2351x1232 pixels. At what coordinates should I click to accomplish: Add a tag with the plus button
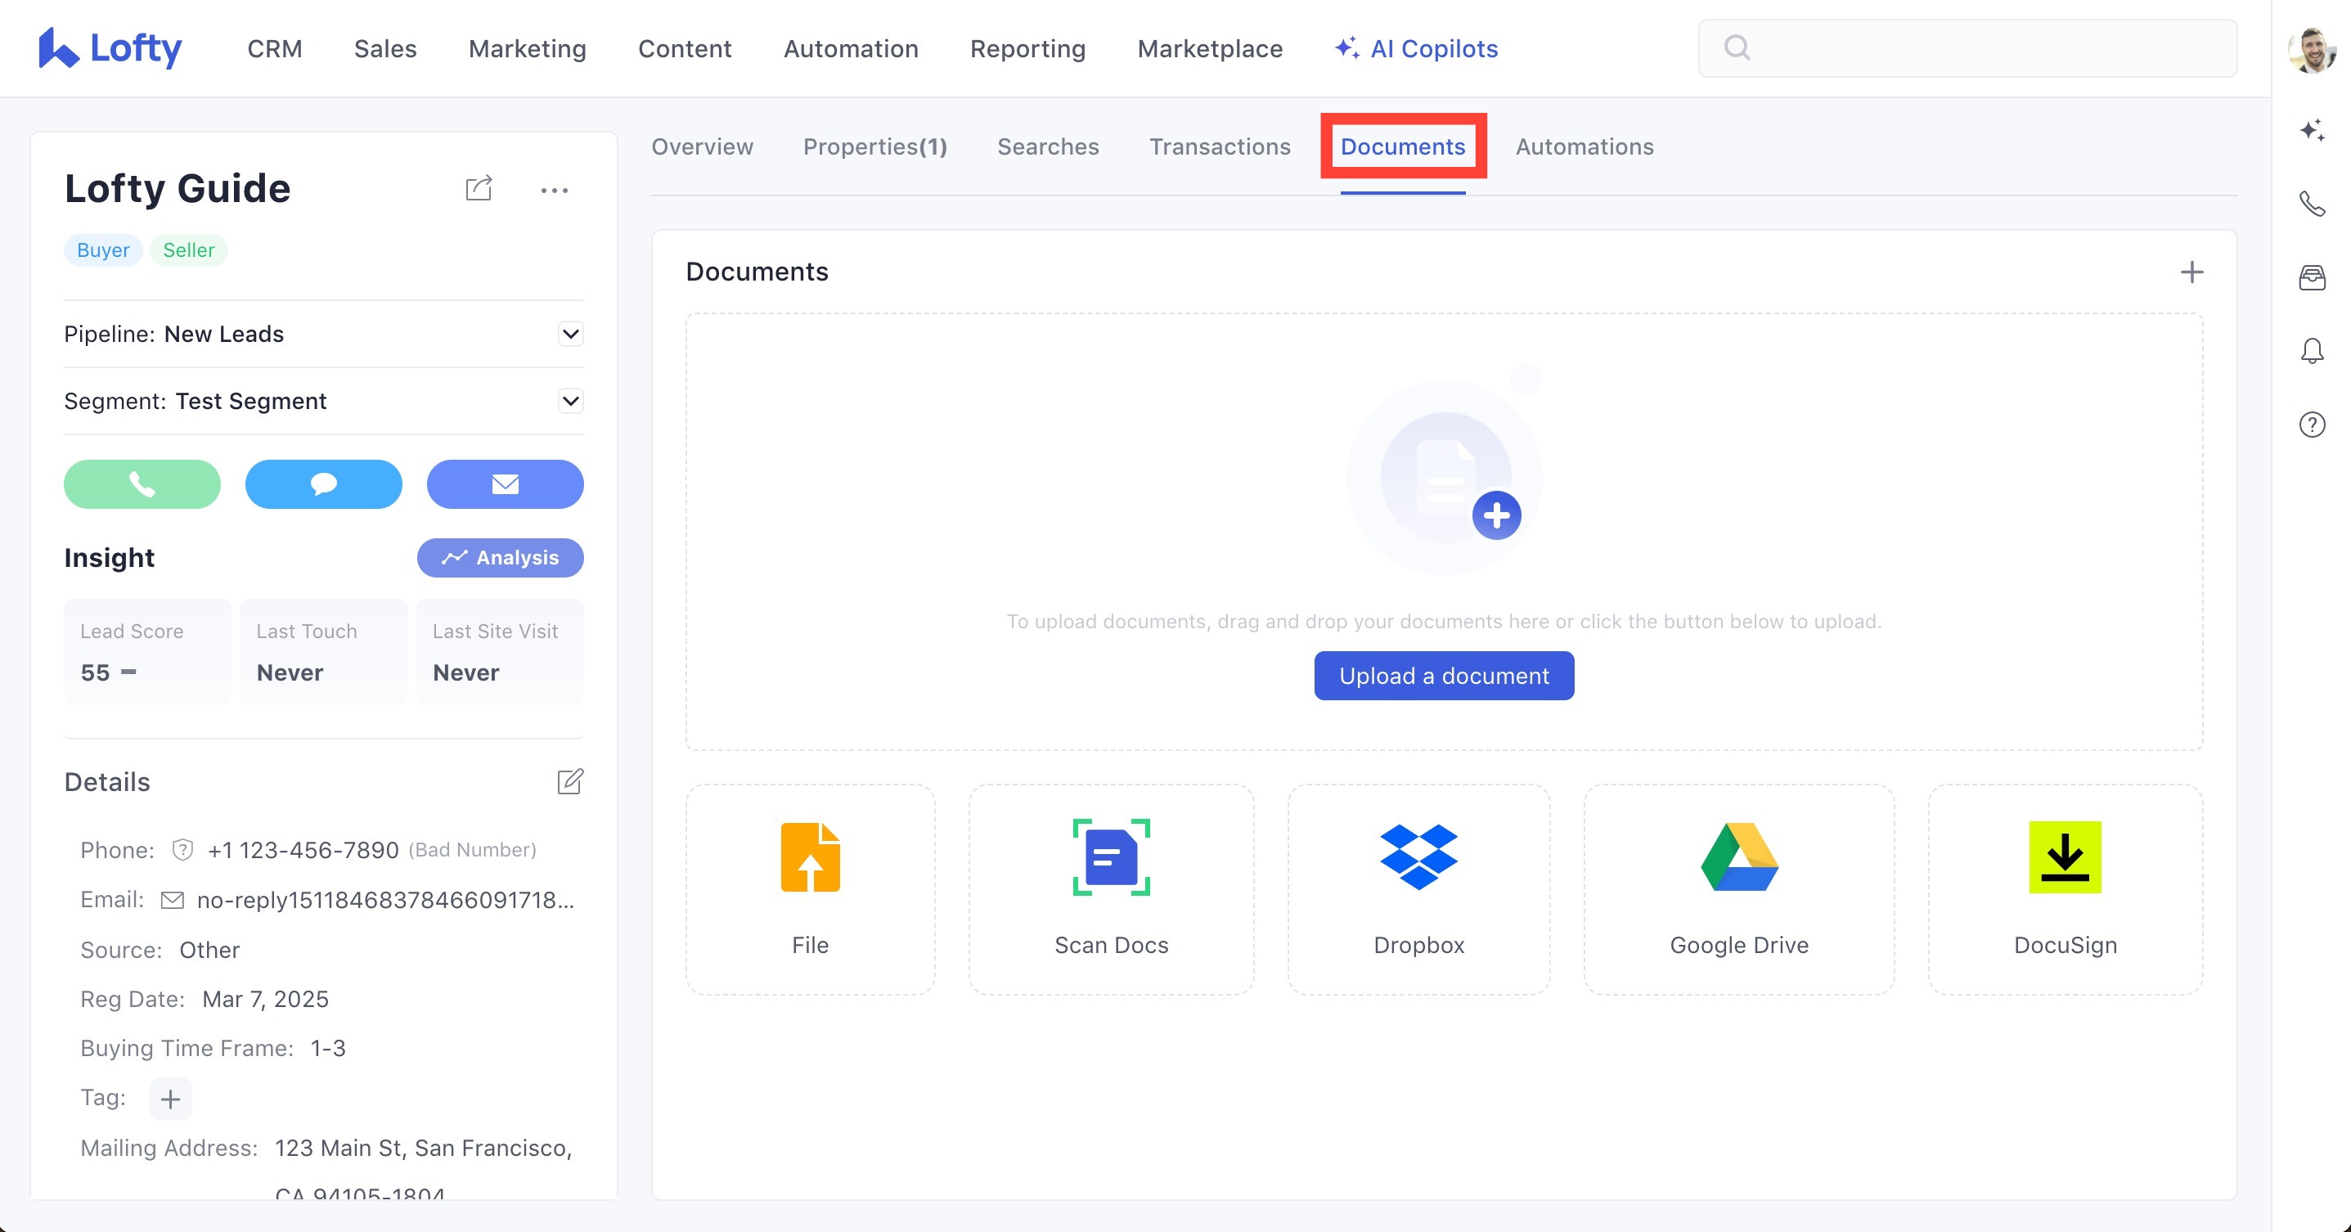171,1099
